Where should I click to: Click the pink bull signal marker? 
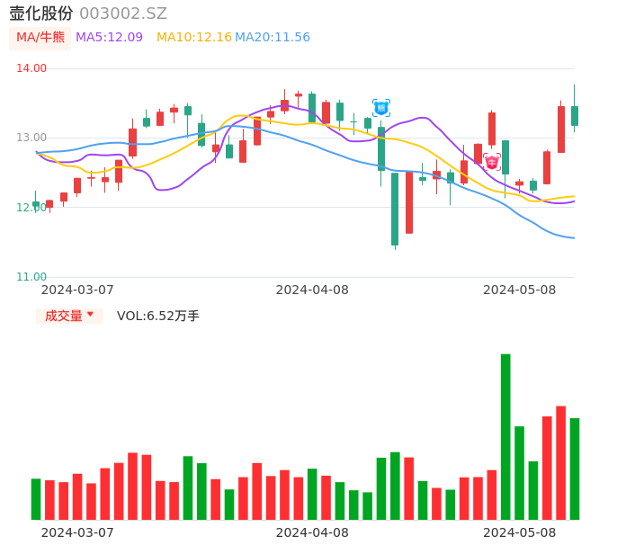(492, 162)
